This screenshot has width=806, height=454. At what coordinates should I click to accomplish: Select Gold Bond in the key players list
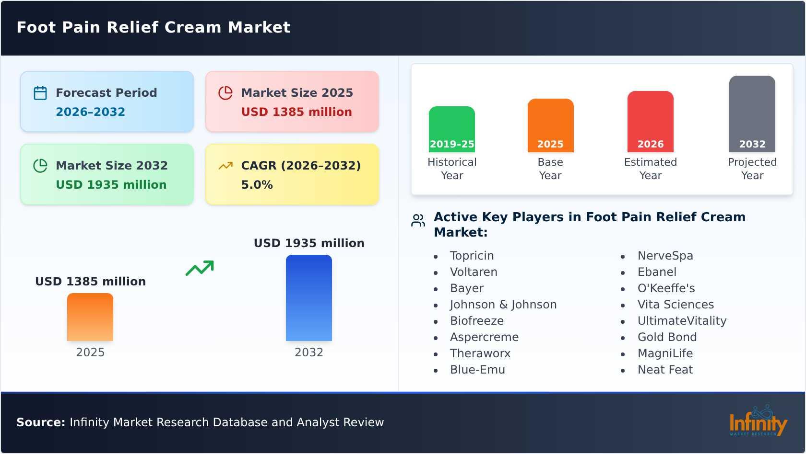(667, 337)
